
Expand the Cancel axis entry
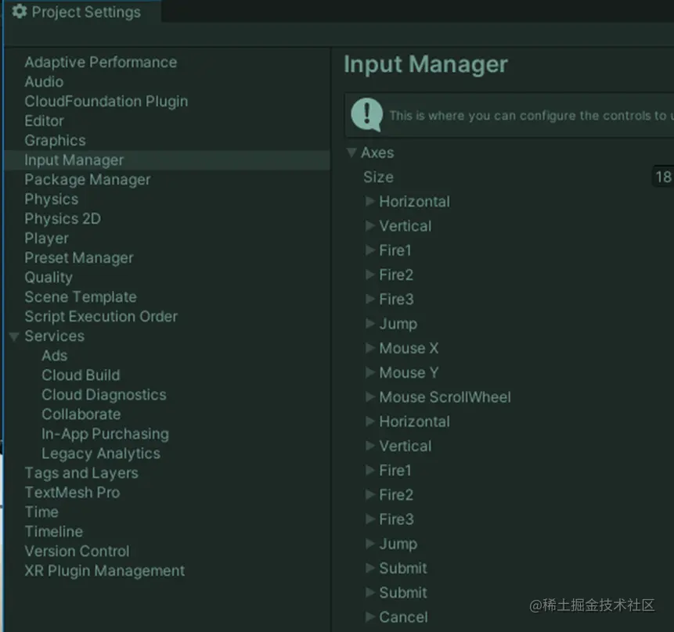click(x=370, y=617)
